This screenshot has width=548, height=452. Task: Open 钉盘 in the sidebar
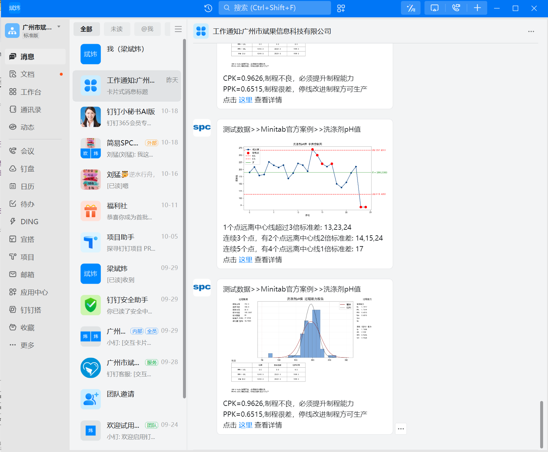35,169
